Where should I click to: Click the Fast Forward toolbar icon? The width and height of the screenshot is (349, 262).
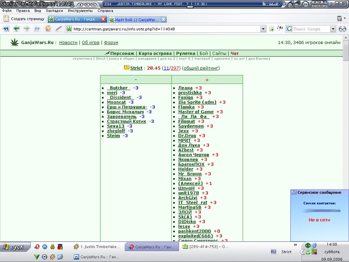[x=37, y=29]
